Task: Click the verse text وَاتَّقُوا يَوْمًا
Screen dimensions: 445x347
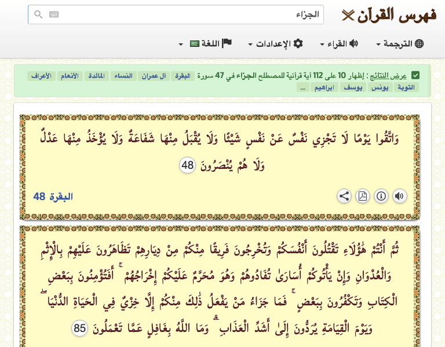Action: (x=377, y=139)
